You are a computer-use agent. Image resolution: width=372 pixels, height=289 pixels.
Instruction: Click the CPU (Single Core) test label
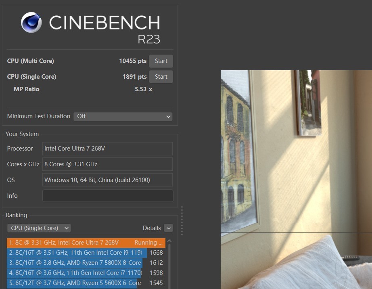pyautogui.click(x=31, y=77)
